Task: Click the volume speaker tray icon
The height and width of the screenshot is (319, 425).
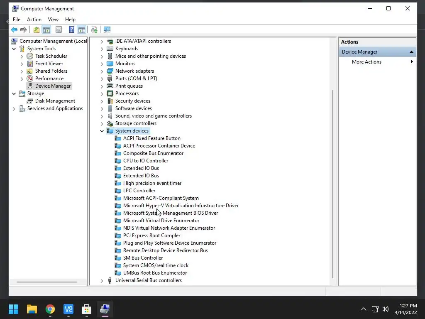Action: pyautogui.click(x=385, y=309)
